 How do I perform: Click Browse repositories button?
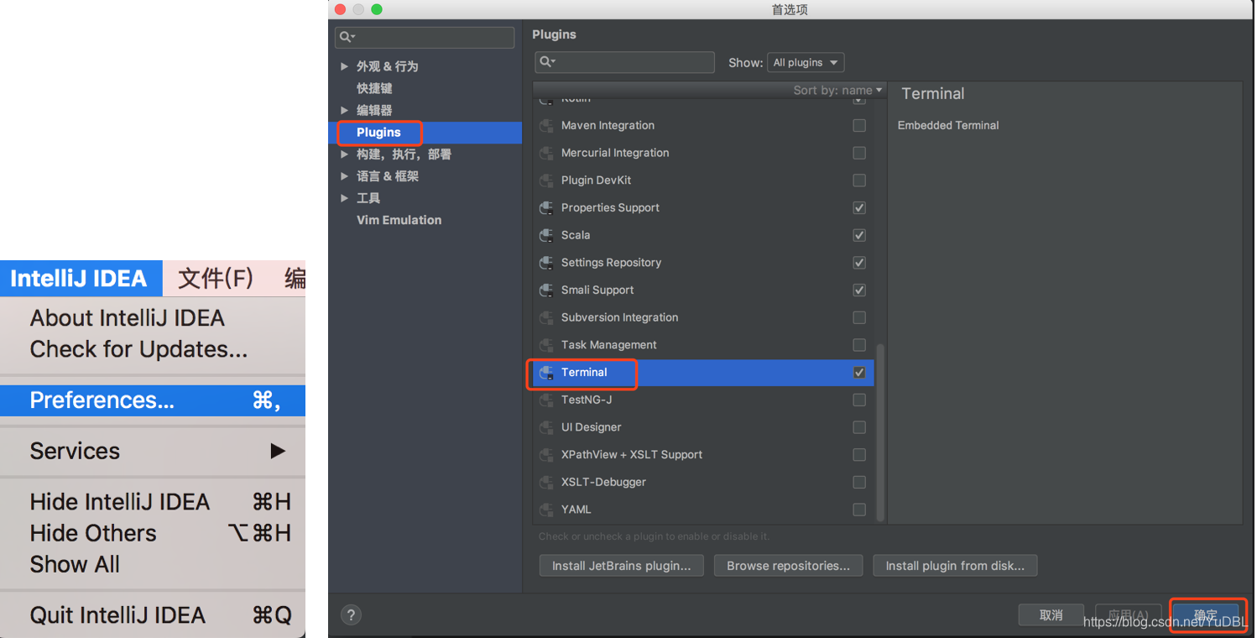coord(788,566)
